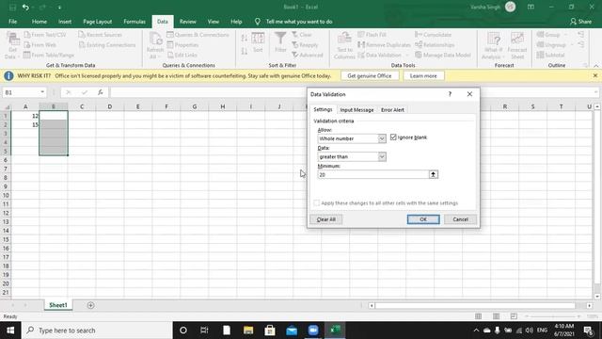Open Microsoft Store from taskbar
The image size is (602, 339).
click(270, 331)
